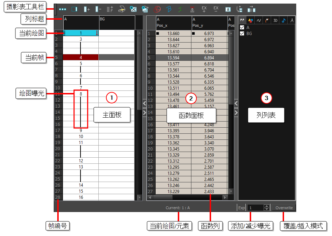Click the last toolbar icon with arrow over columns
Viewport: 332px width, 236px height.
pos(252,9)
